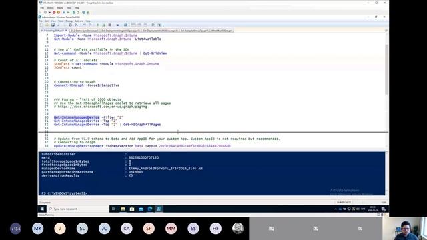
Task: Open Windows Start menu in VM taskbar
Action: coord(42,209)
